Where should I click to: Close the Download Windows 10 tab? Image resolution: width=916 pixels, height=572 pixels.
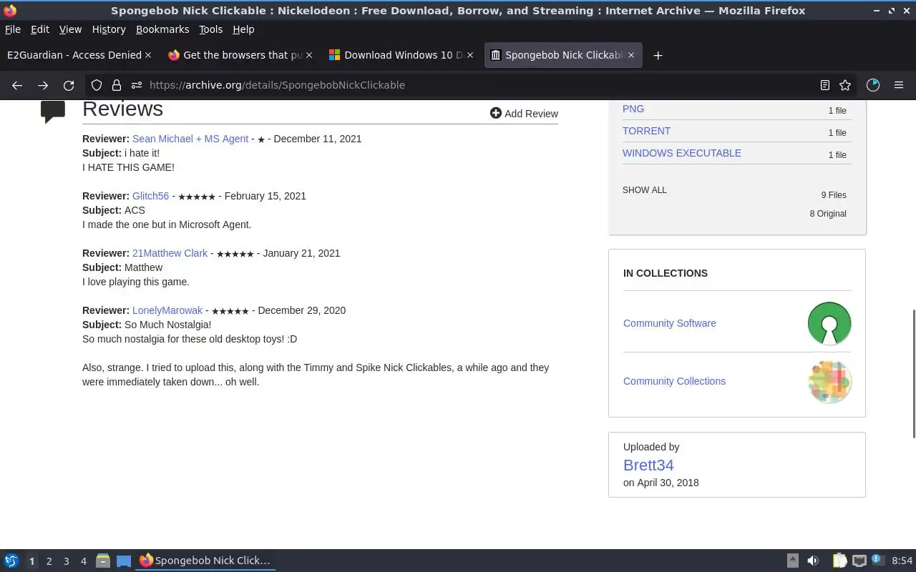click(x=469, y=55)
